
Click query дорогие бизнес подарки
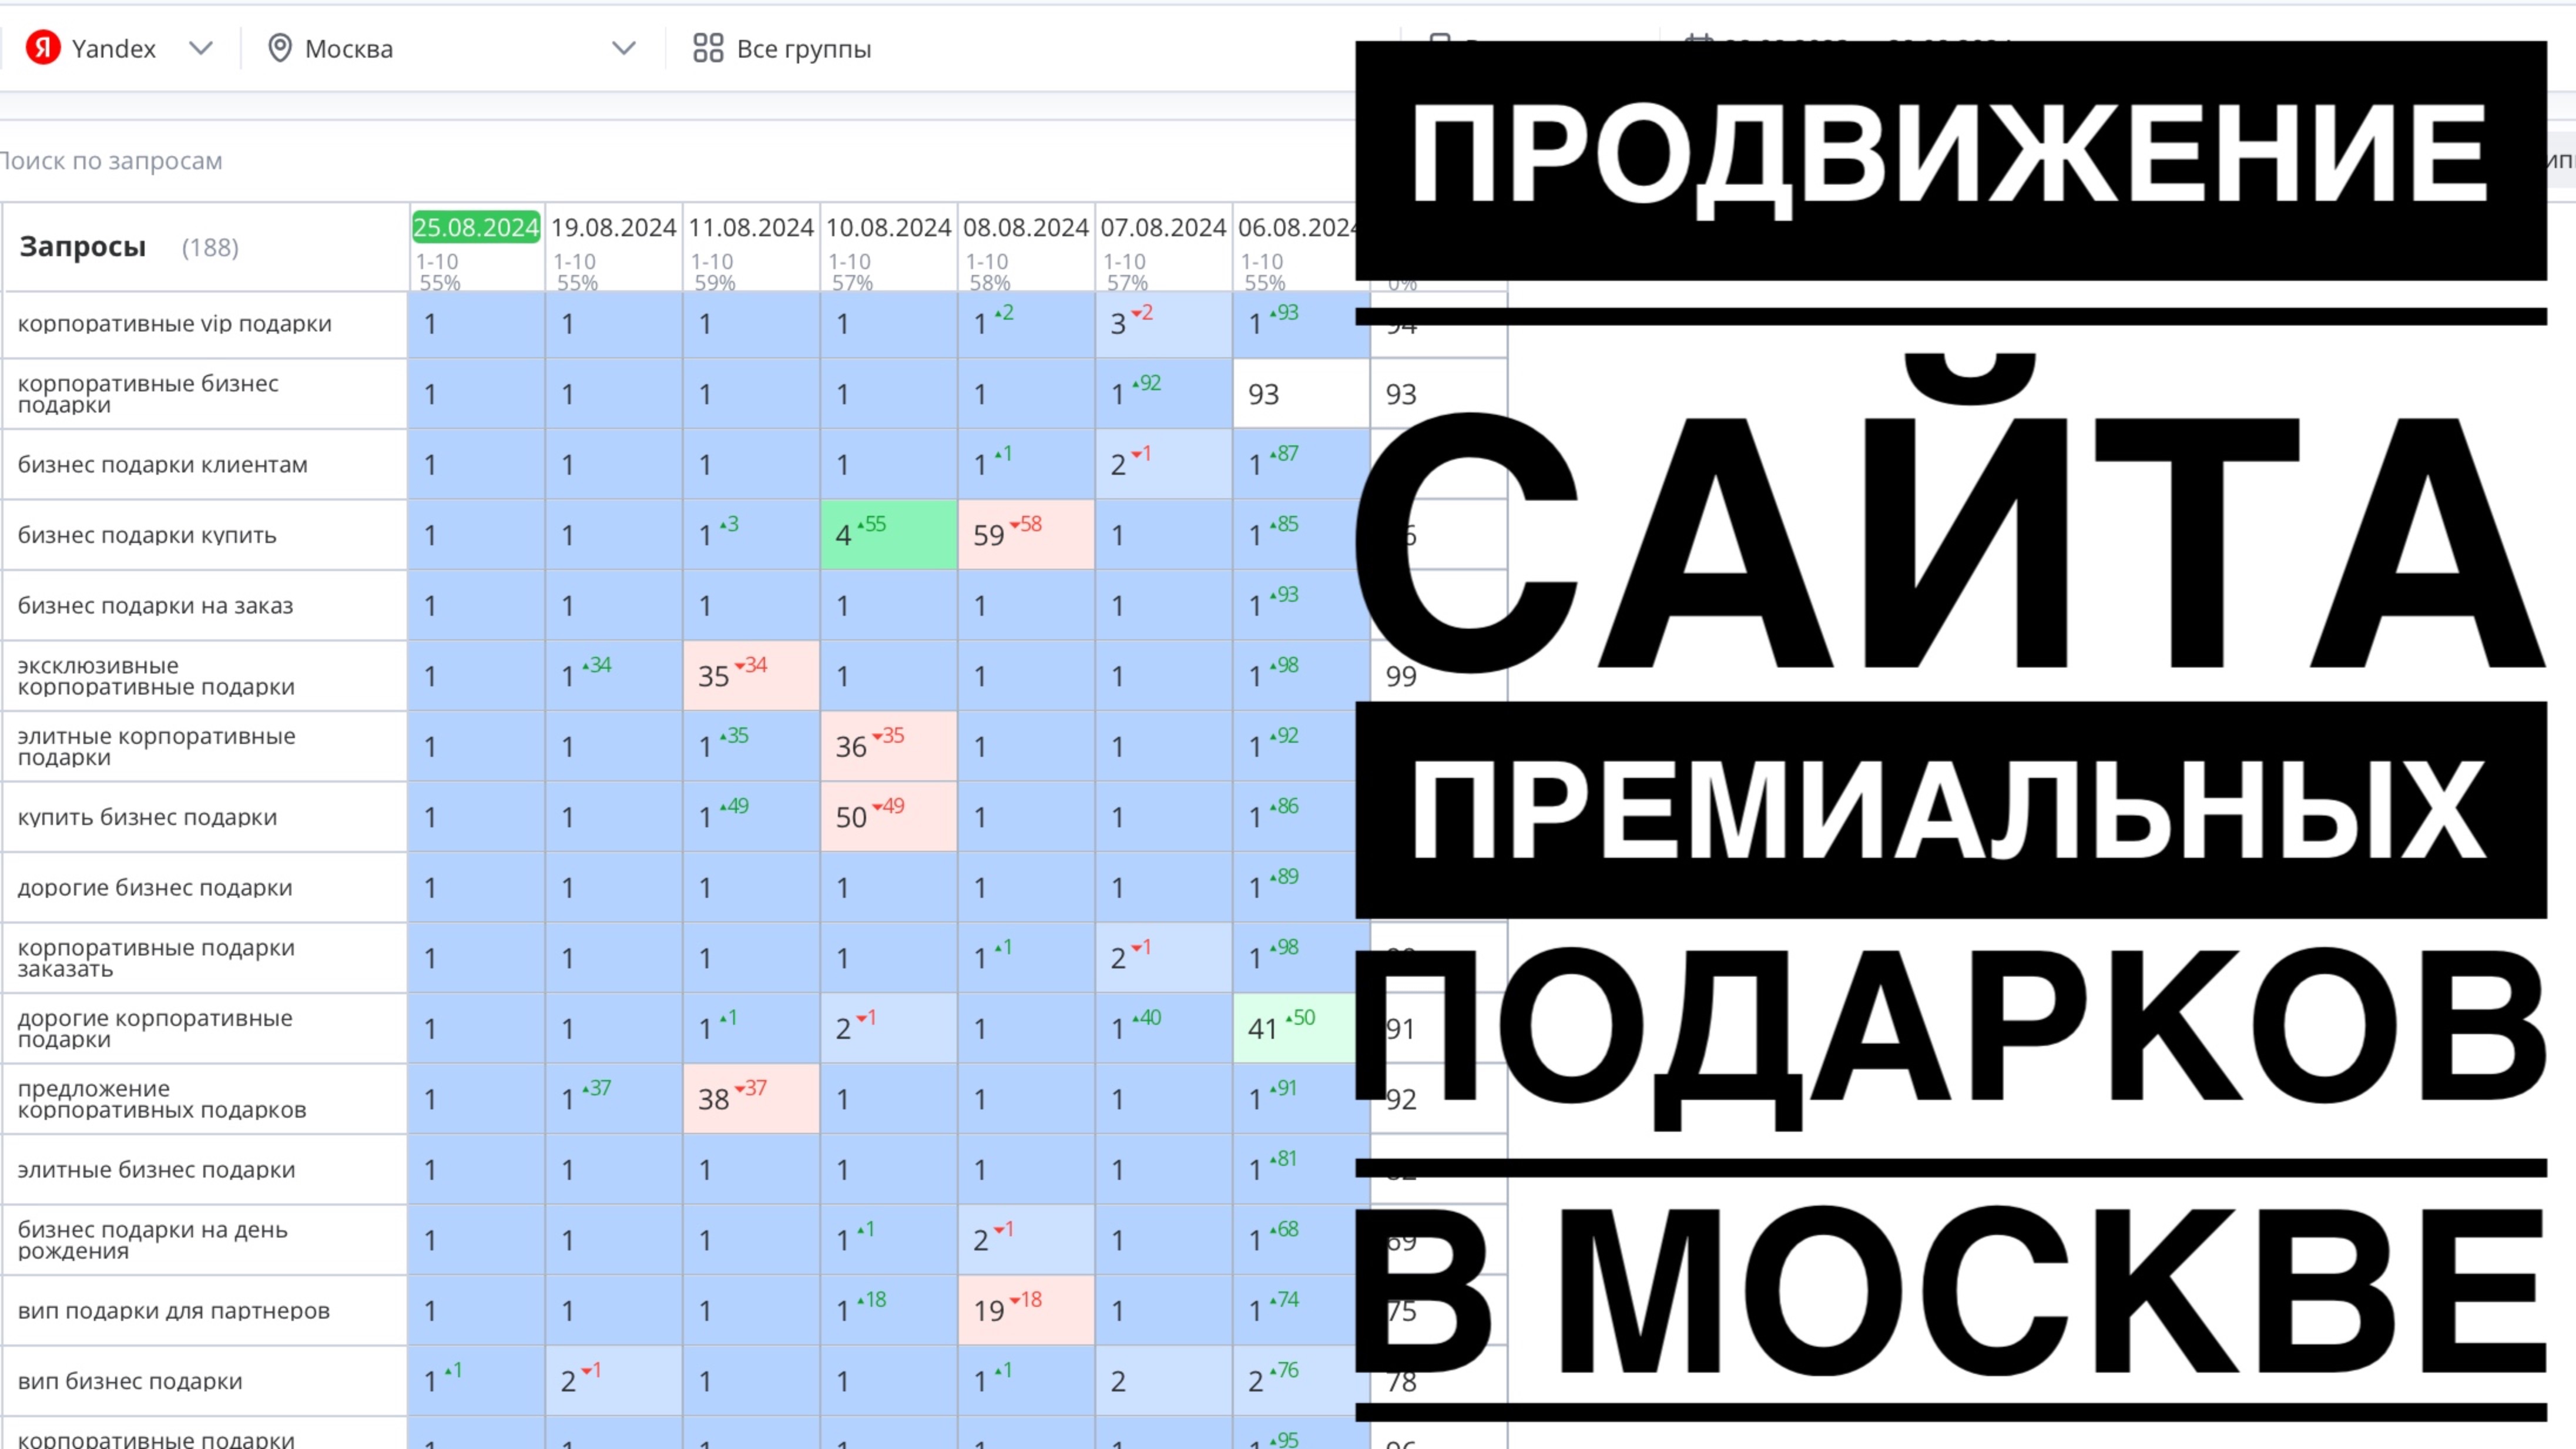click(155, 888)
